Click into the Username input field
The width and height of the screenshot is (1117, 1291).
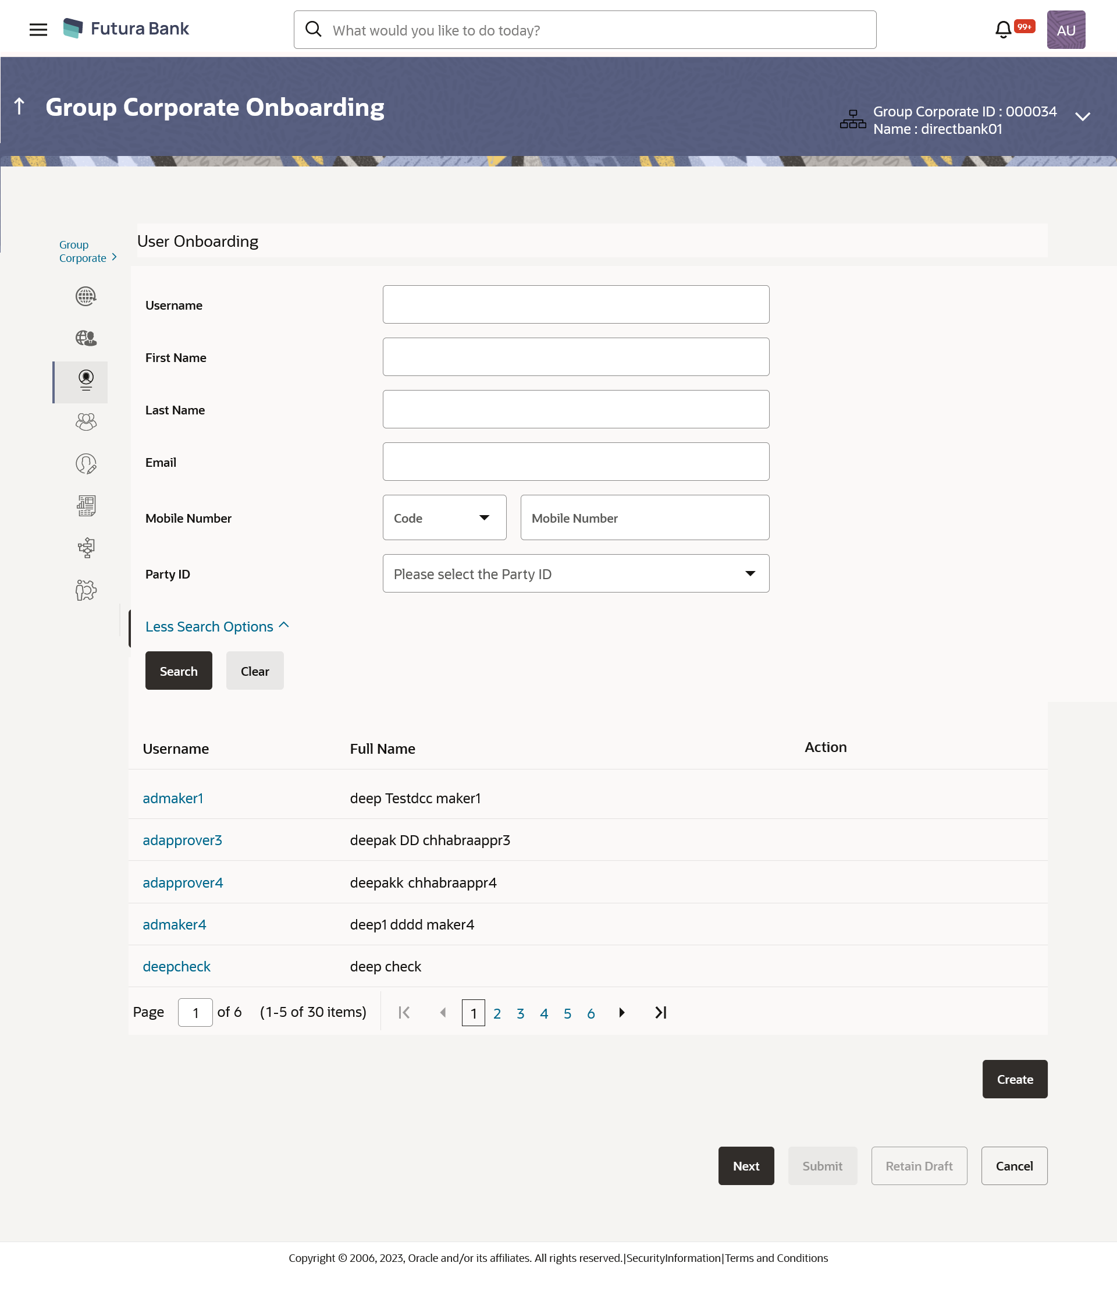[575, 304]
